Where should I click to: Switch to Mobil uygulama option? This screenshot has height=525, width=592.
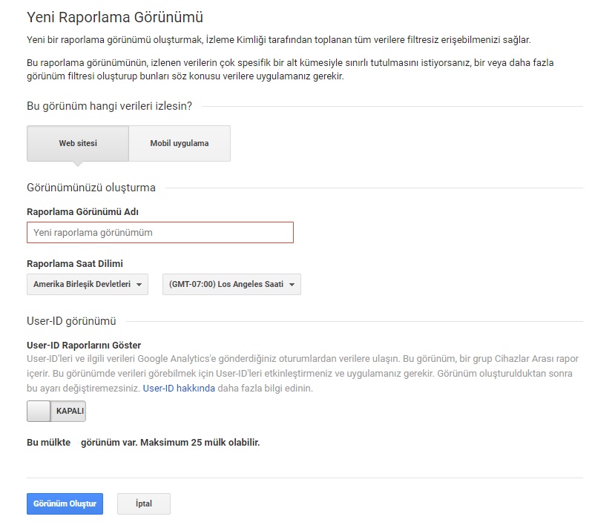click(179, 143)
